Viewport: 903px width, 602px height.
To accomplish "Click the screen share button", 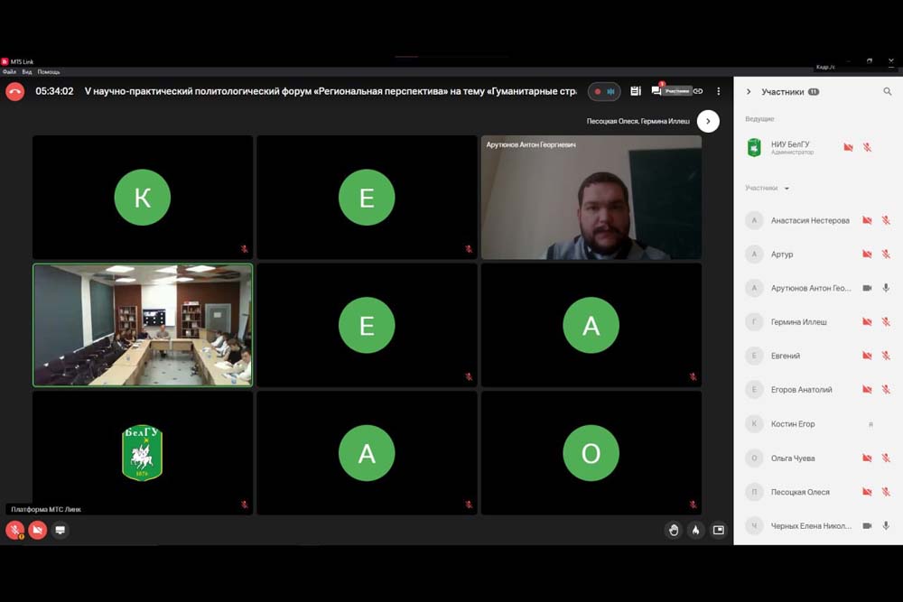I will coord(61,530).
